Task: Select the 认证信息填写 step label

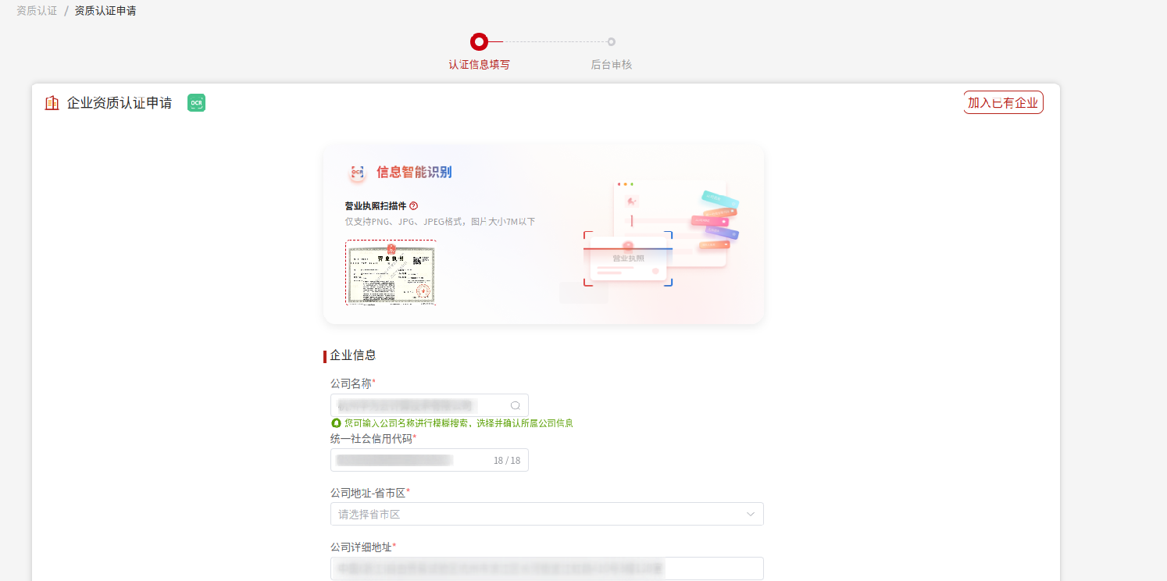Action: (x=479, y=65)
